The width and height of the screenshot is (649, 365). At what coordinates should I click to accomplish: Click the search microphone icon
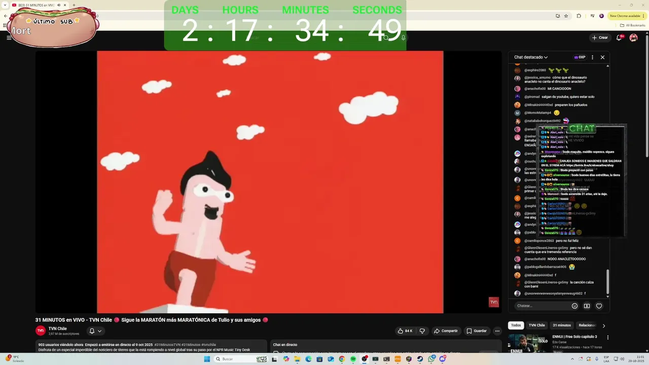pyautogui.click(x=403, y=38)
